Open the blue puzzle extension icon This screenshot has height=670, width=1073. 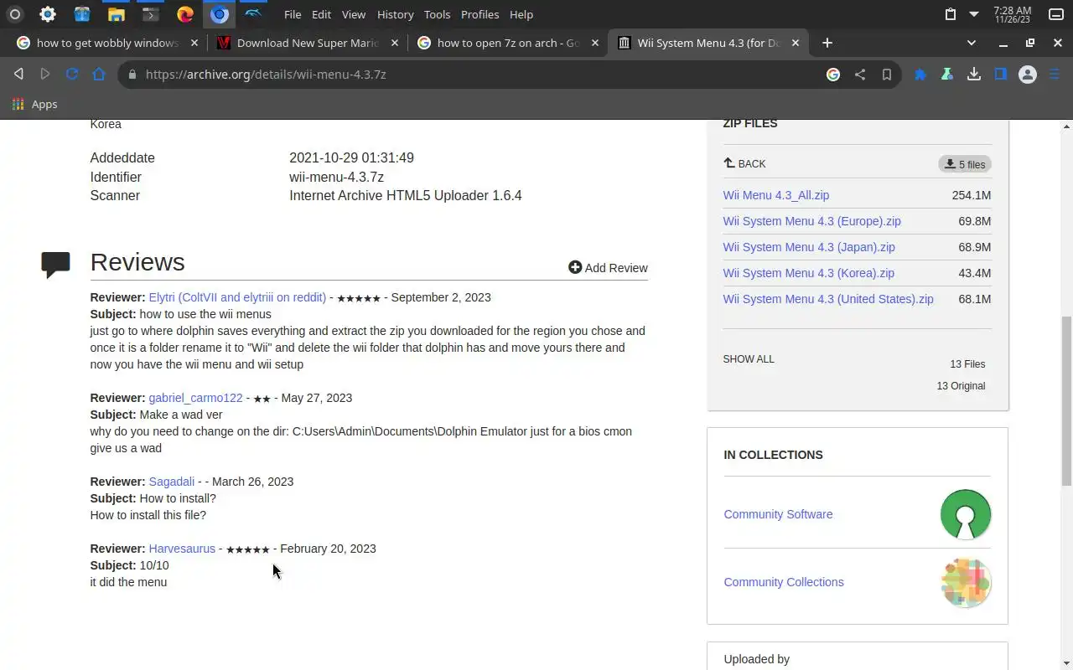[920, 75]
